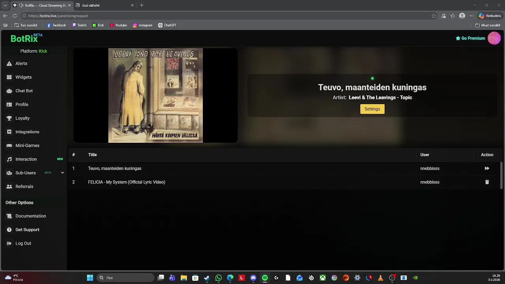Screen dimensions: 505x284
Task: Open the tab search dropdown
Action: pyautogui.click(x=5, y=6)
